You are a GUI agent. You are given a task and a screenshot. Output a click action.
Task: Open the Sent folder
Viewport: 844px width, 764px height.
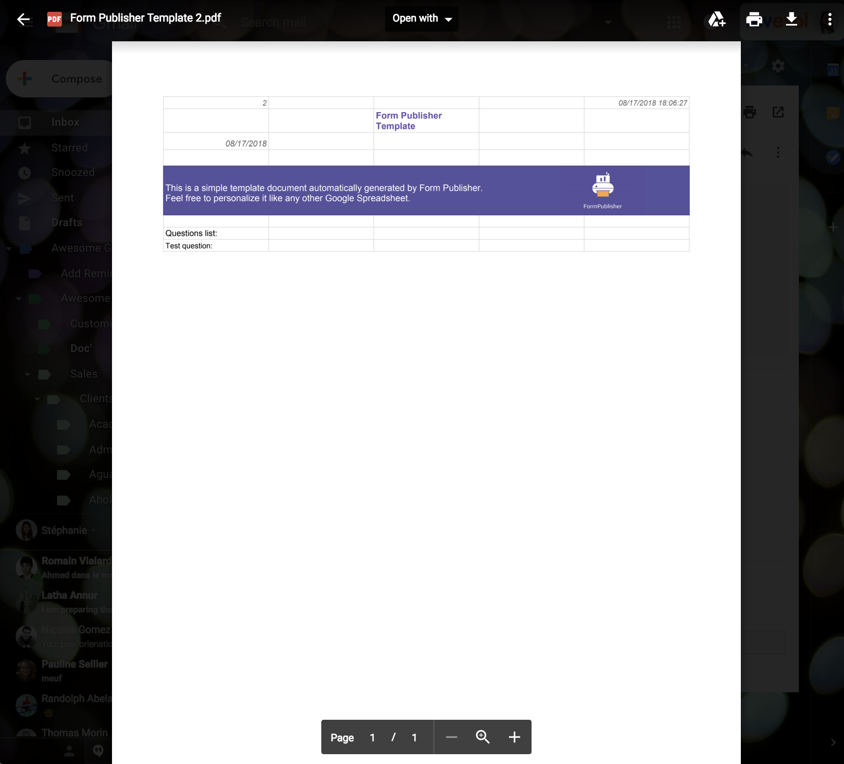click(62, 198)
